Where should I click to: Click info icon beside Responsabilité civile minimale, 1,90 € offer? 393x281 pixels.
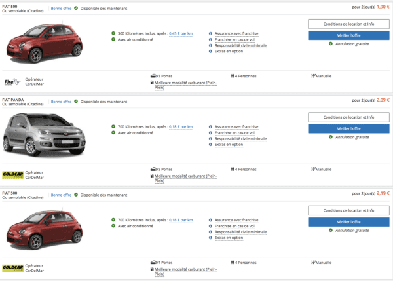tap(210, 45)
